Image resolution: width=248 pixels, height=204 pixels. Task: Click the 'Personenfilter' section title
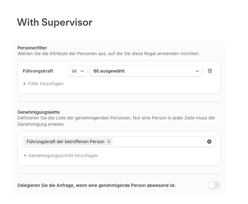click(32, 48)
